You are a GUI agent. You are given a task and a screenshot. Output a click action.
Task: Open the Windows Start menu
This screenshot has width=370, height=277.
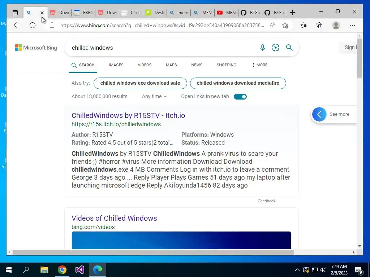[x=9, y=270]
